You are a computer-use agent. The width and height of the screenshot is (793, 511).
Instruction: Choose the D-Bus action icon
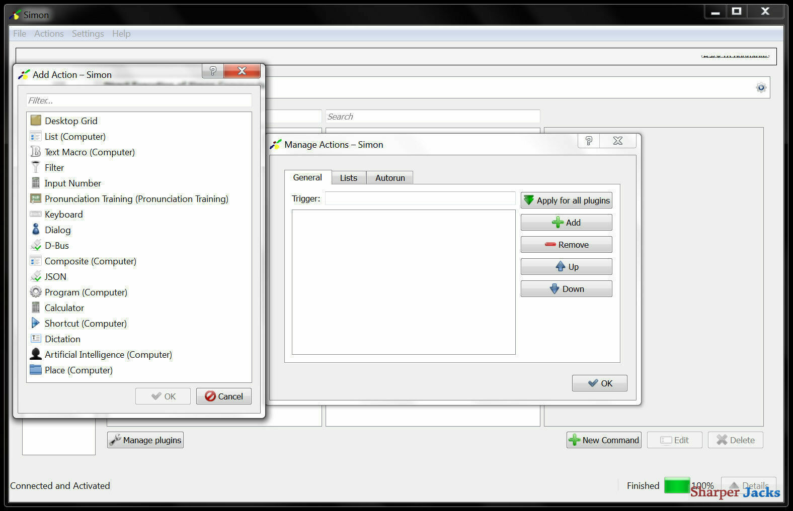coord(36,245)
